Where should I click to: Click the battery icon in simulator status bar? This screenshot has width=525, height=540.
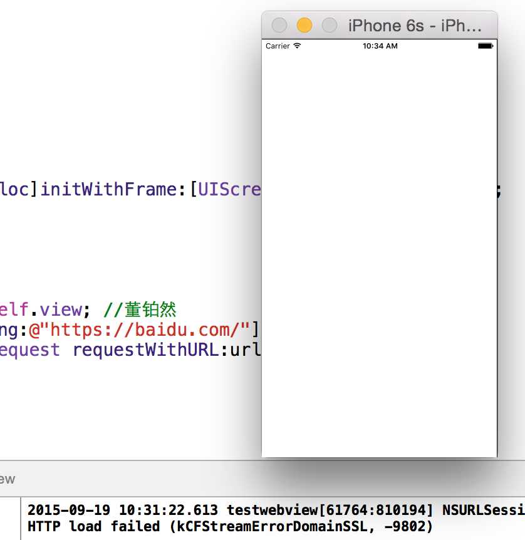click(x=486, y=46)
